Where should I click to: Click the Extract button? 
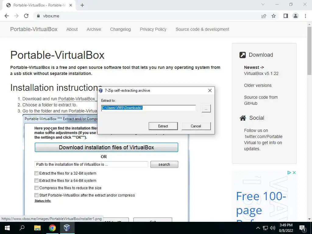coord(163,126)
